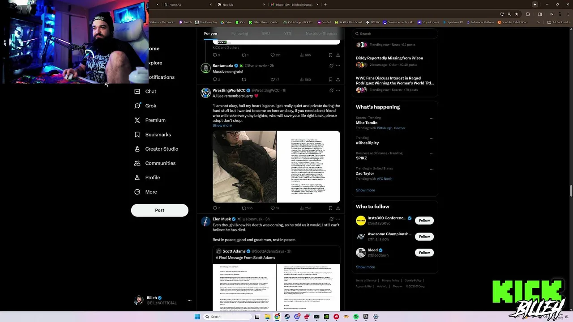
Task: Open the browser Extensions puzzle icon
Action: tap(528, 14)
